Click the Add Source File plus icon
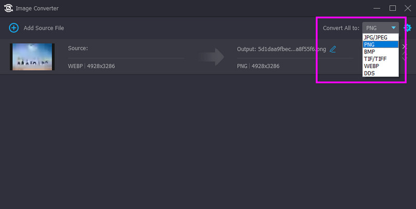Image resolution: width=416 pixels, height=209 pixels. [14, 28]
